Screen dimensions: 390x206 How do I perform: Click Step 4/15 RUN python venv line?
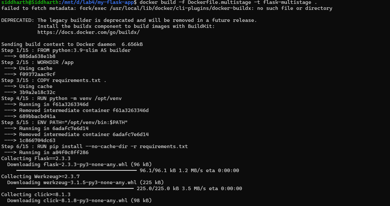coord(61,98)
